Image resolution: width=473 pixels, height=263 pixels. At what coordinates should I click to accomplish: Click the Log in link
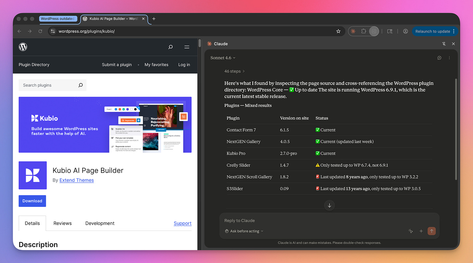click(184, 65)
